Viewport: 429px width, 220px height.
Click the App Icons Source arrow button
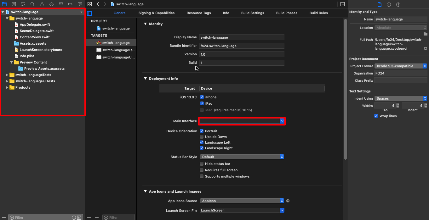coord(288,201)
